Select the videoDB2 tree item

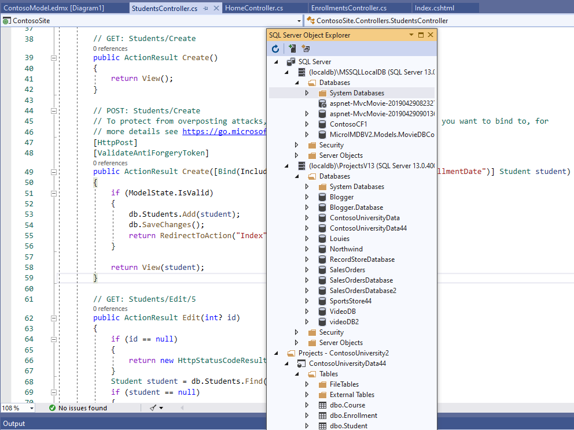coord(344,322)
